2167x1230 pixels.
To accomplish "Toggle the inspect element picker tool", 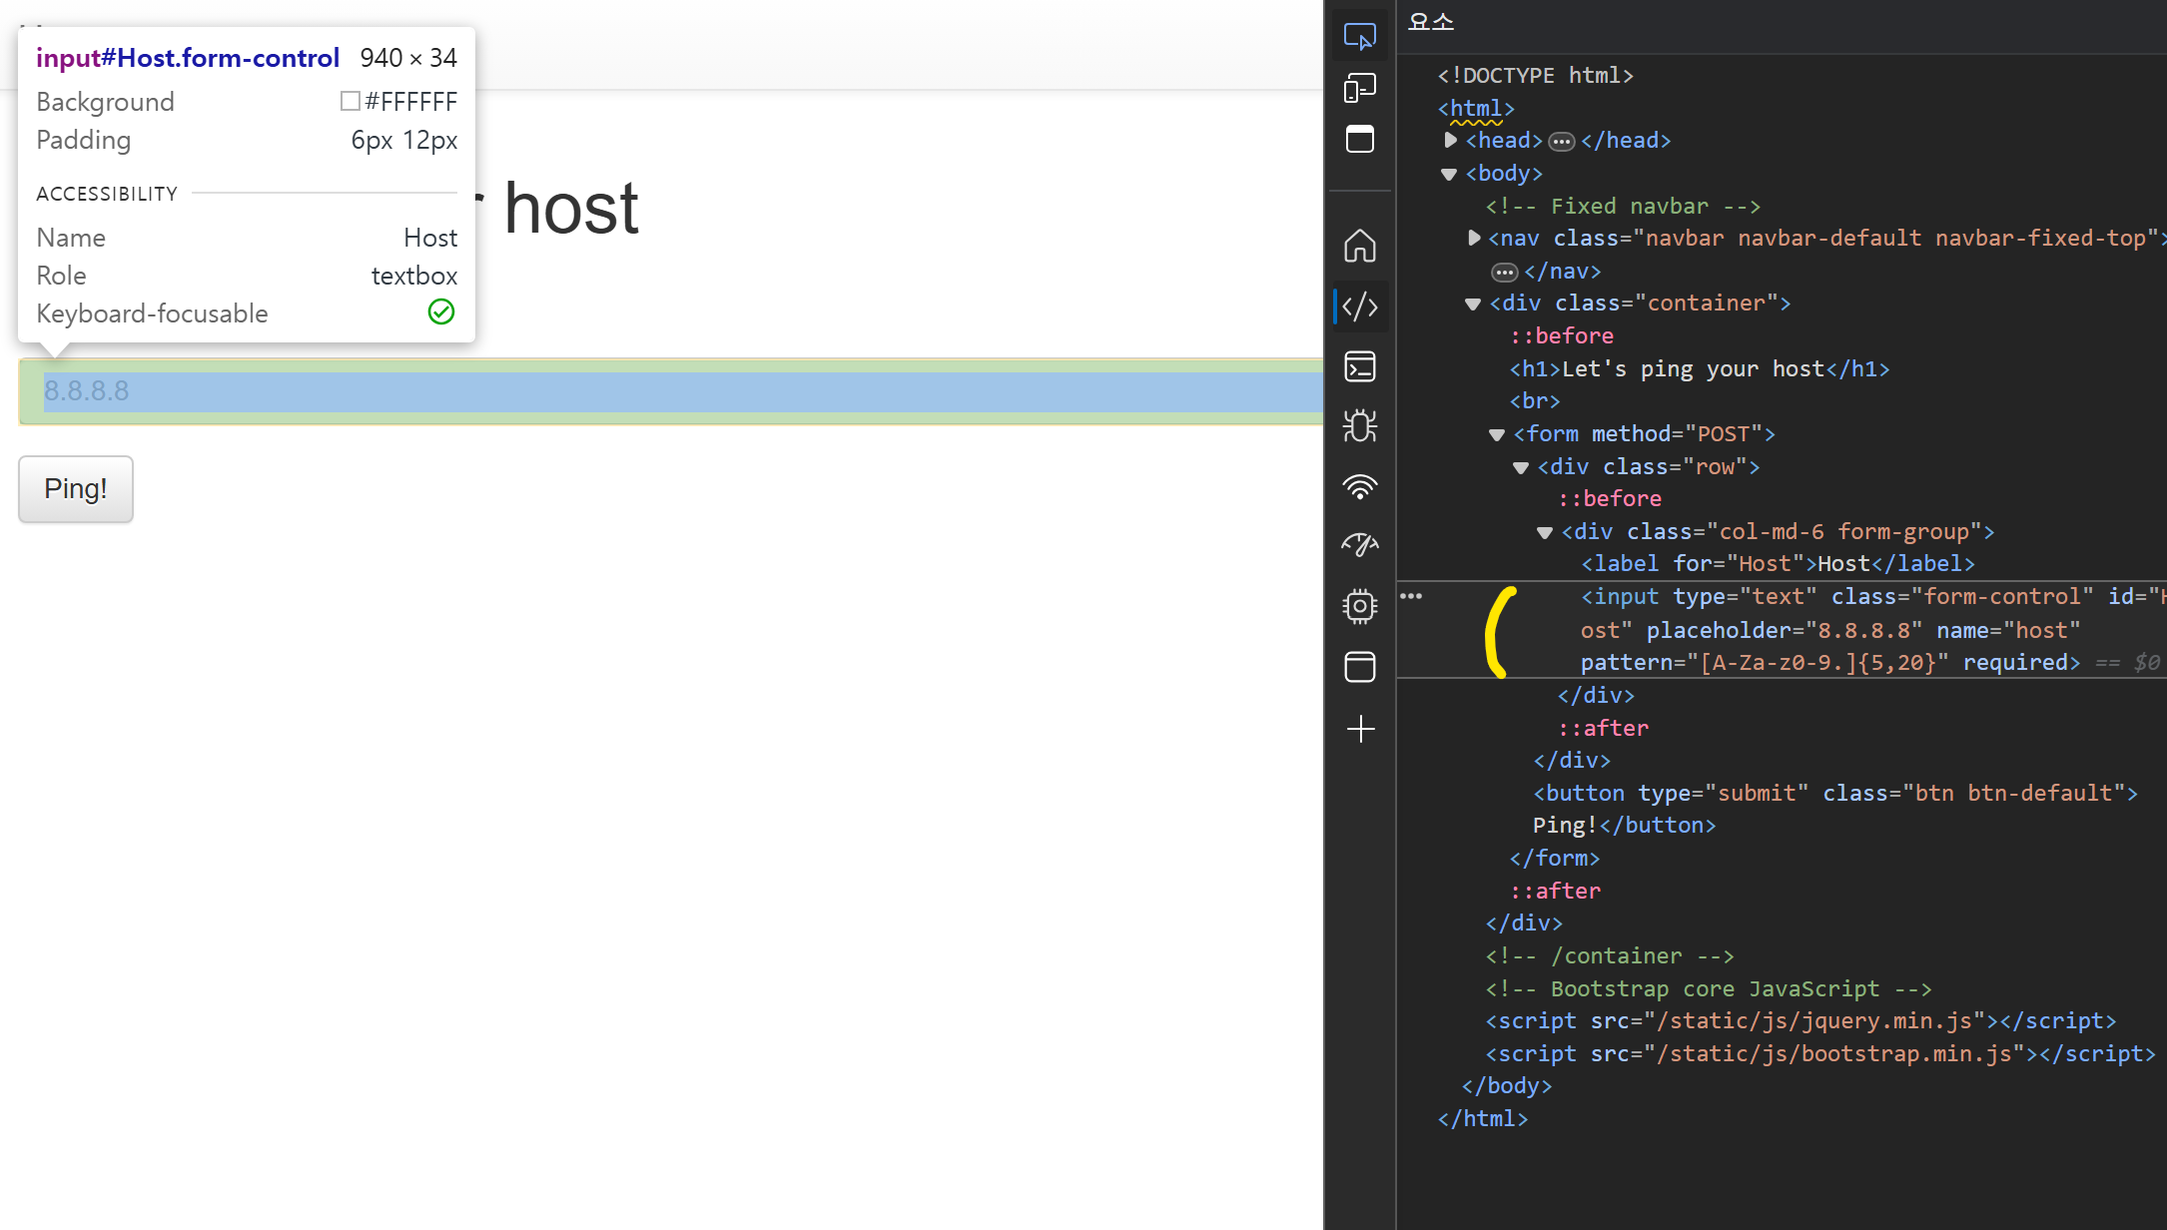I will pyautogui.click(x=1360, y=36).
